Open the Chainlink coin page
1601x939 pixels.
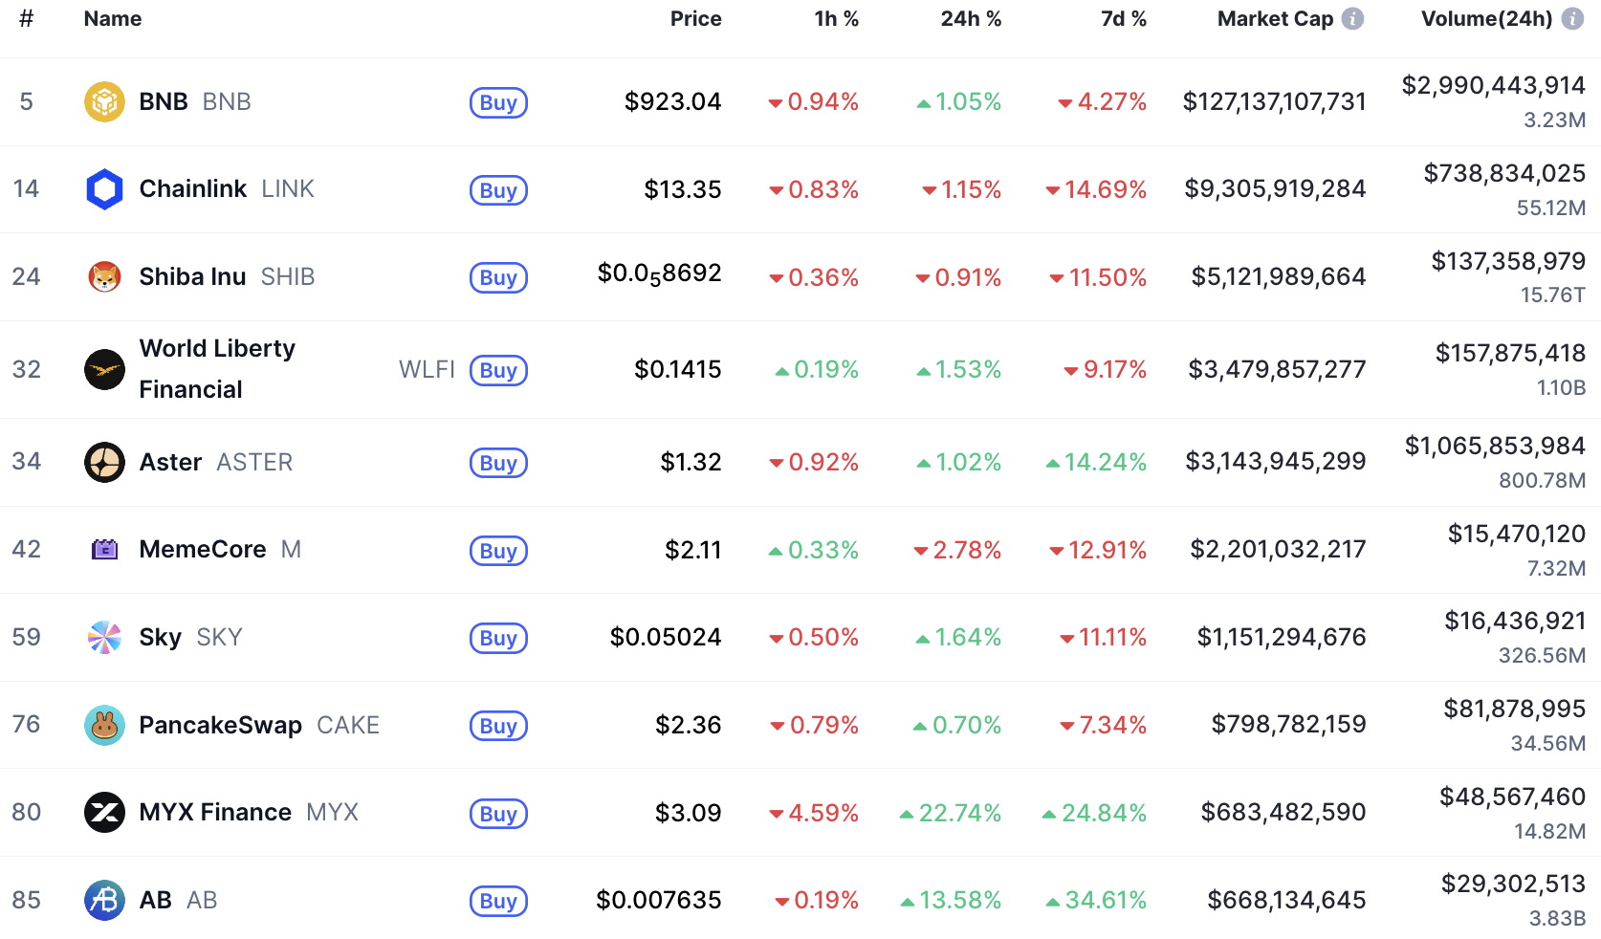pyautogui.click(x=193, y=188)
